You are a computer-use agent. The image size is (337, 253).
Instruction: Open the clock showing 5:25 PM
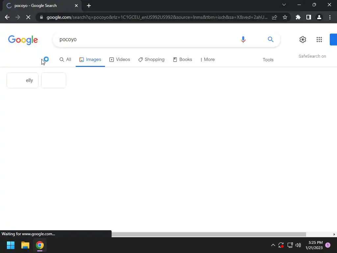click(x=314, y=245)
